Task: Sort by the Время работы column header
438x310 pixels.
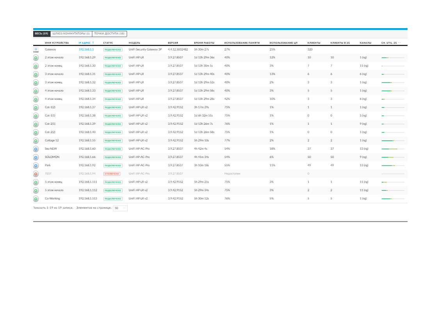Action: click(204, 43)
